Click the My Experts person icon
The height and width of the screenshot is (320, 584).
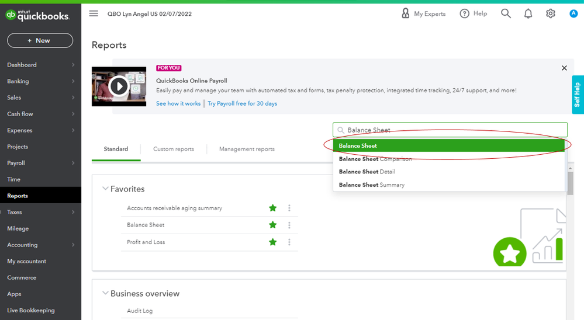pos(405,13)
